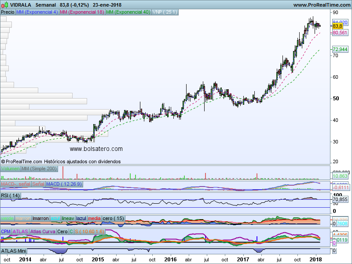Click the MACD (12 26 9) indicator label
The image size is (352, 264).
(x=64, y=183)
